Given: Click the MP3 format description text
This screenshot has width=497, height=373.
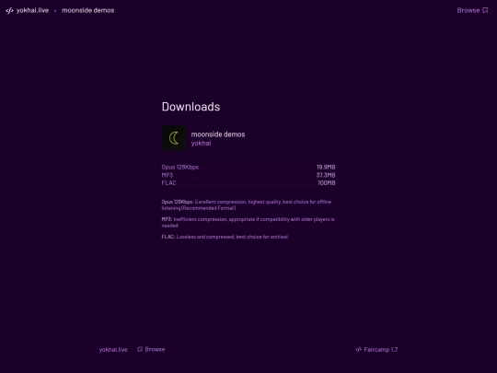Looking at the screenshot, I should pyautogui.click(x=248, y=222).
